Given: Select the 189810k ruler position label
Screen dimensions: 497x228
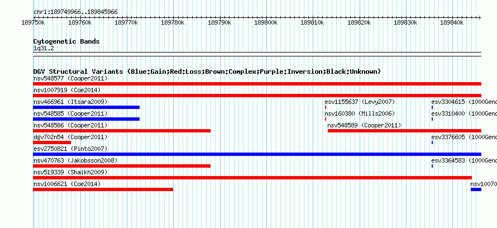Looking at the screenshot, I should click(312, 22).
